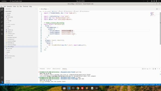Close the vite.config.js editor tab
The height and width of the screenshot is (91, 161).
(x=48, y=9)
